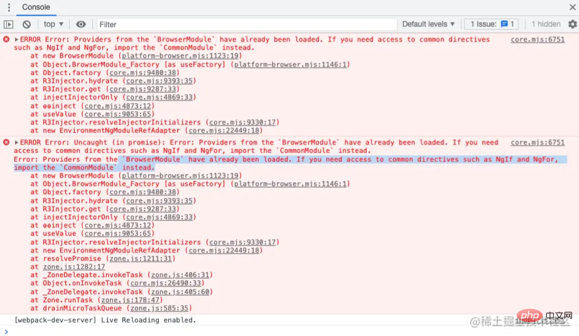Clear the console with the clear icon
The image size is (579, 336).
coord(26,24)
